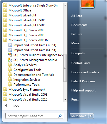Open the Analysis Services folder icon
Viewport: 107px width, 124px height.
(x=10, y=65)
